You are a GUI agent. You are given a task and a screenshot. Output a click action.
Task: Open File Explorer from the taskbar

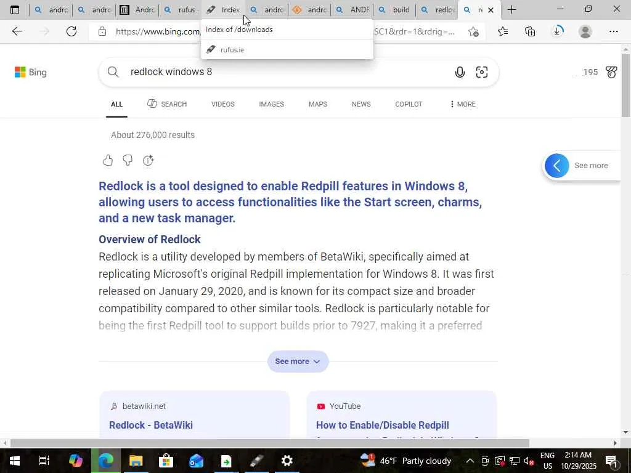[x=136, y=461]
